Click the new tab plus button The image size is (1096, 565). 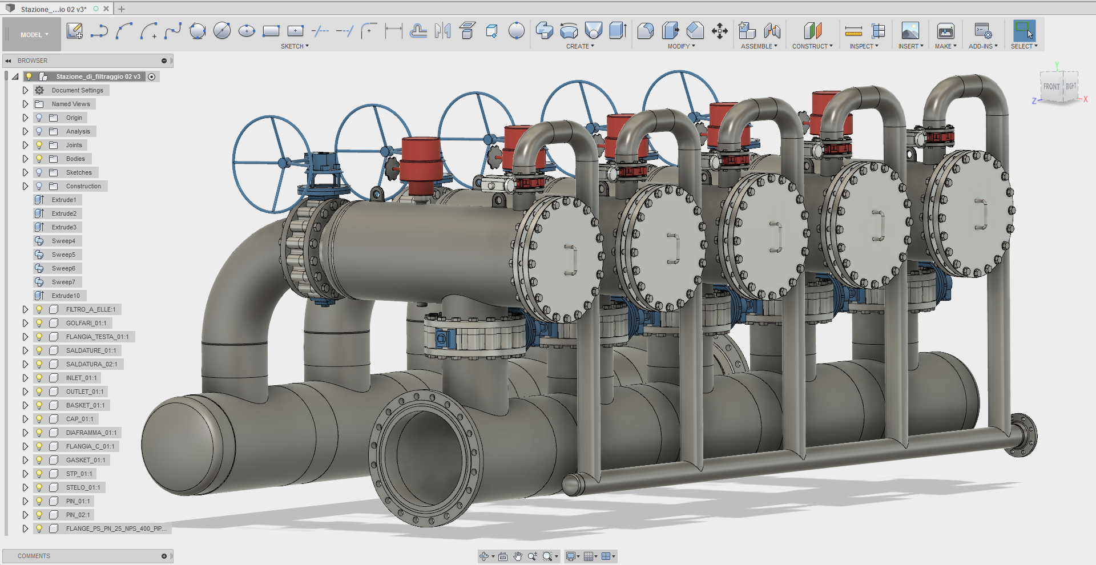click(122, 9)
